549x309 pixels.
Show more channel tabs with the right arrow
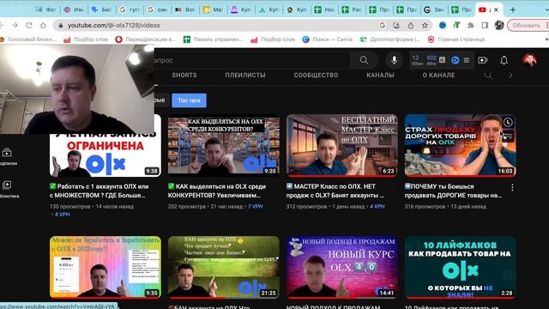510,76
